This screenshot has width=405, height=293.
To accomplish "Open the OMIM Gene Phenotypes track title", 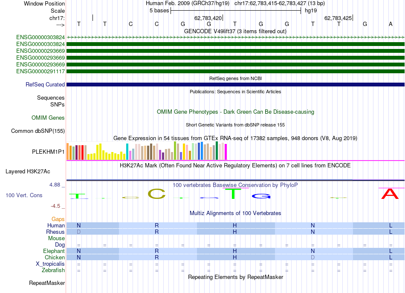I will pos(235,112).
